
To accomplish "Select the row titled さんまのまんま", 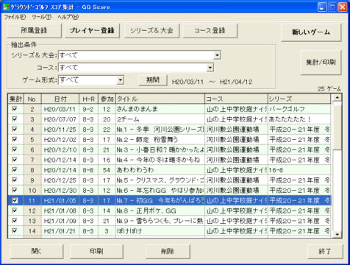I will [169, 109].
